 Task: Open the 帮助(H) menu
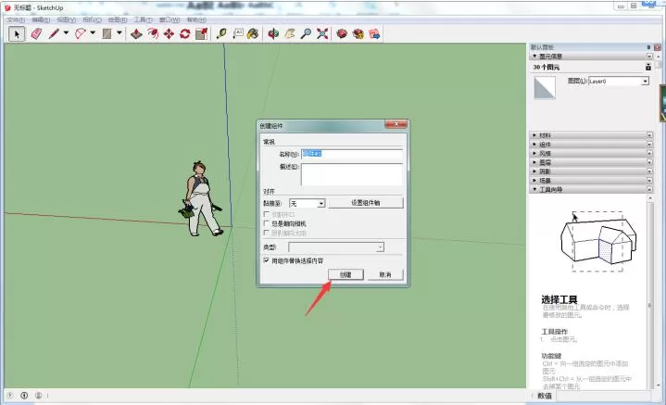(x=196, y=20)
